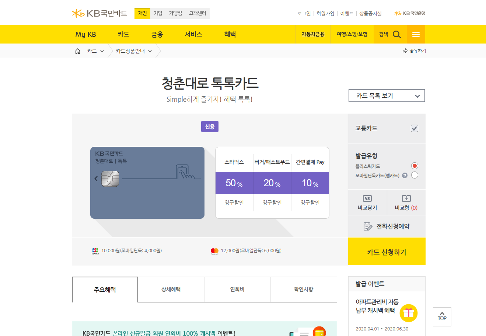Select the 모바일단독카드 radio button

pyautogui.click(x=415, y=175)
